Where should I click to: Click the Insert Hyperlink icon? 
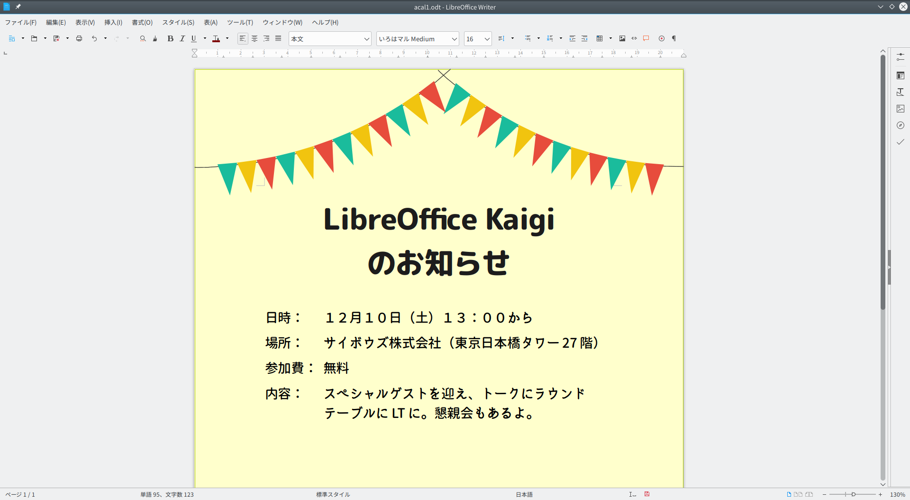click(634, 38)
